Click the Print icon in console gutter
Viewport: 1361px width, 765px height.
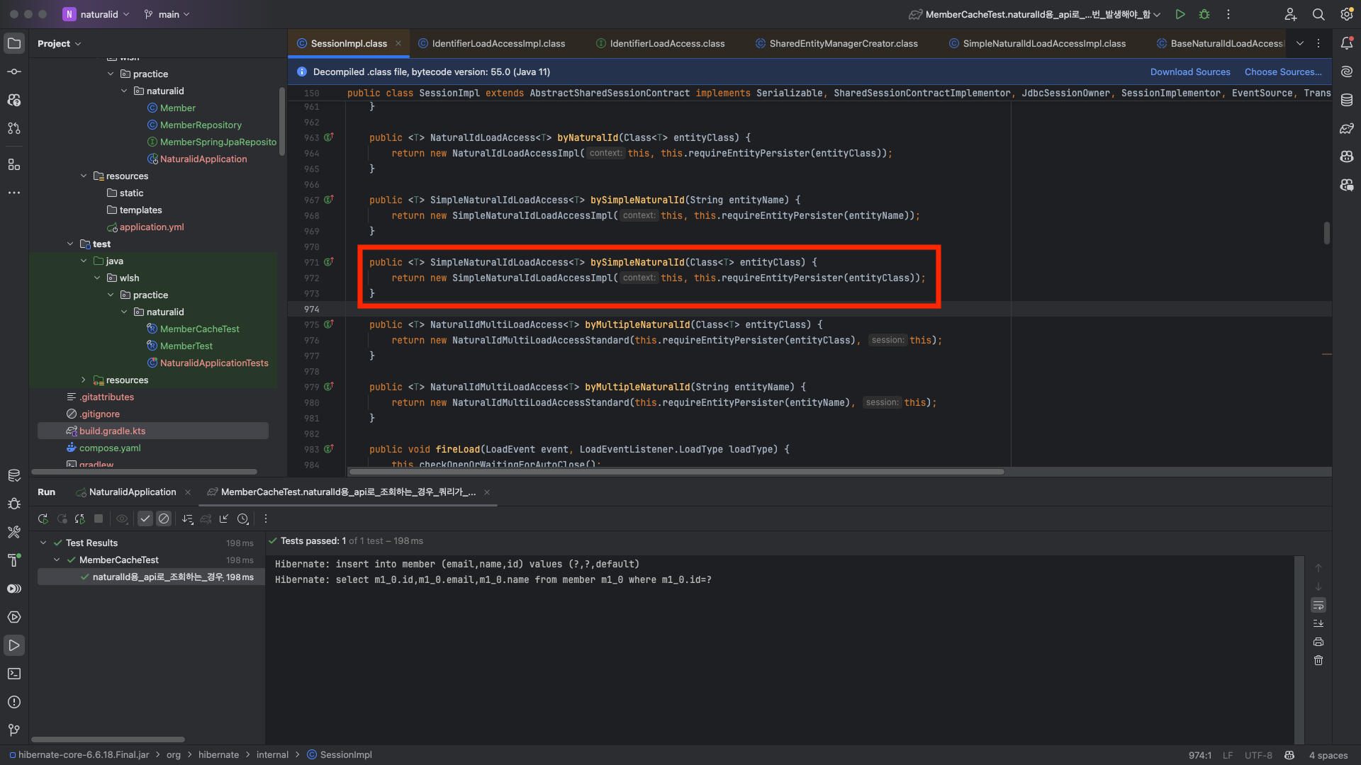pyautogui.click(x=1318, y=642)
